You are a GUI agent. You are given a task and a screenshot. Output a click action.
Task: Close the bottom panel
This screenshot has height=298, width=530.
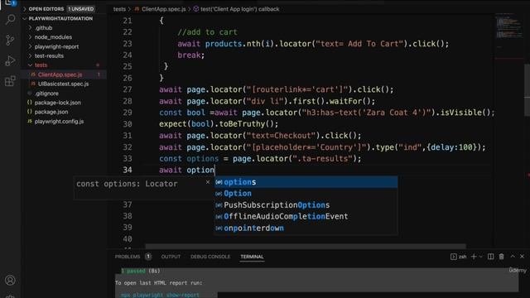(x=522, y=257)
